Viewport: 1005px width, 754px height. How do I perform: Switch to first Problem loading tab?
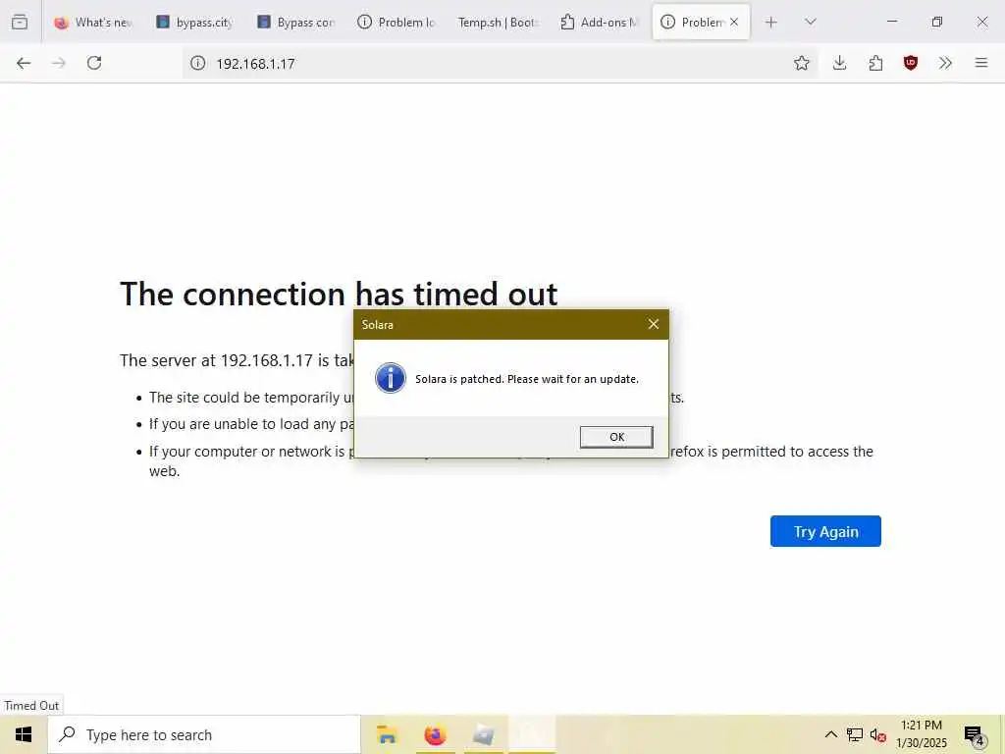pyautogui.click(x=397, y=22)
